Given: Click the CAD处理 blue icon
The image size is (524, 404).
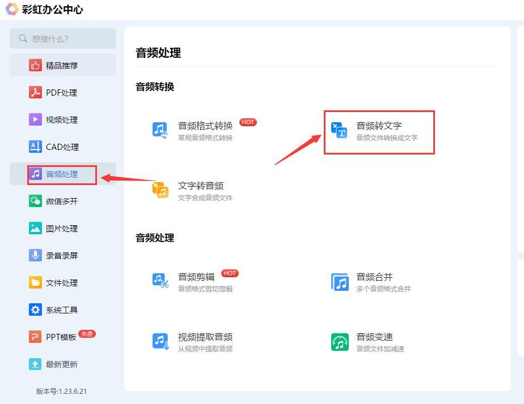Looking at the screenshot, I should pos(35,147).
